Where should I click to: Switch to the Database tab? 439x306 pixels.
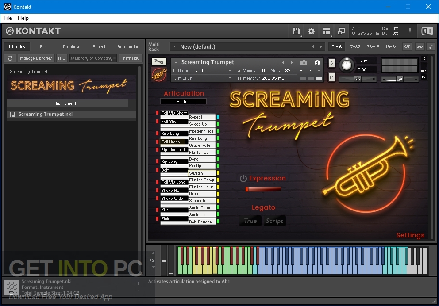71,47
